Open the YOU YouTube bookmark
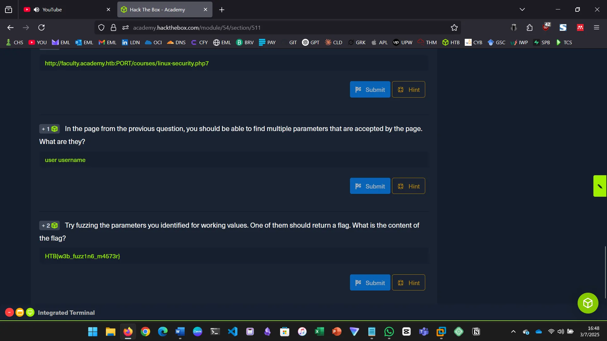The width and height of the screenshot is (607, 341). [x=38, y=42]
